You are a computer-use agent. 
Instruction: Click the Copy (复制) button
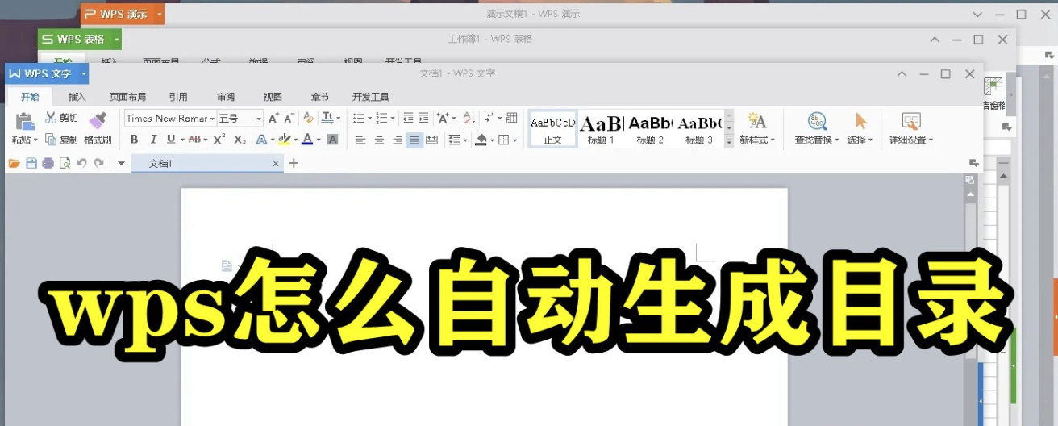pyautogui.click(x=61, y=140)
